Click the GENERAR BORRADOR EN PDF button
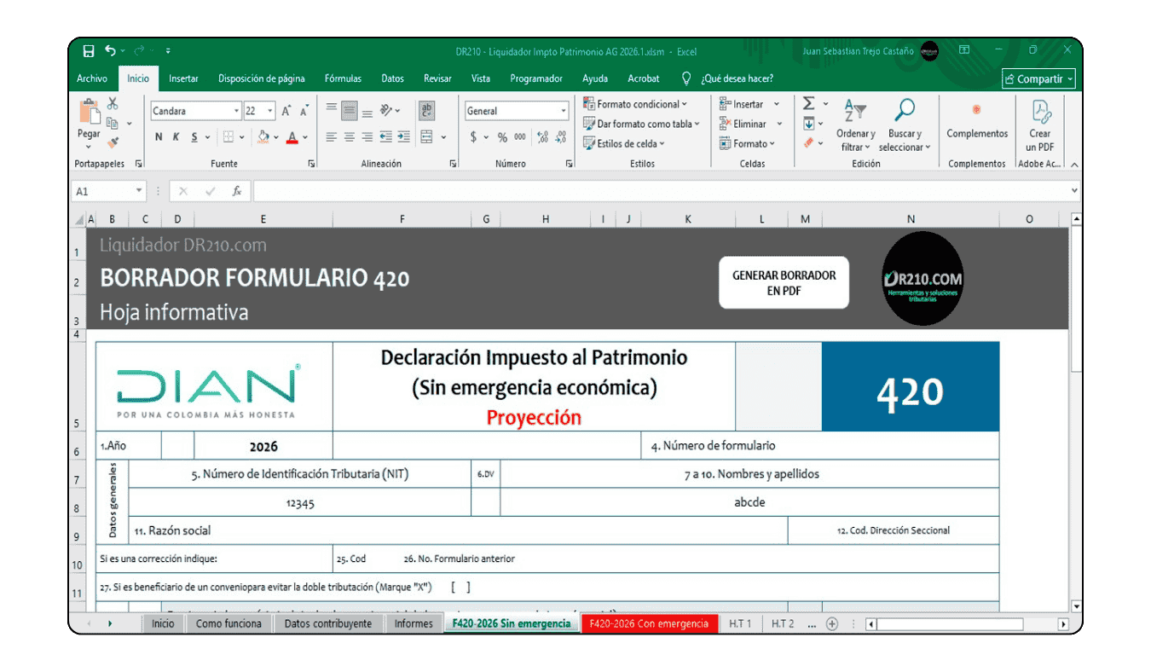Viewport: 1151px width, 672px height. click(x=784, y=282)
